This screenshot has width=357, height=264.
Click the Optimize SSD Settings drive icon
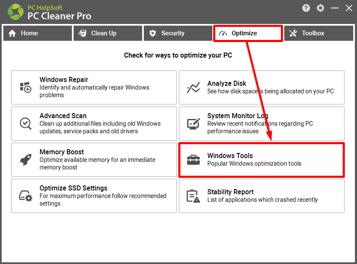(x=26, y=196)
